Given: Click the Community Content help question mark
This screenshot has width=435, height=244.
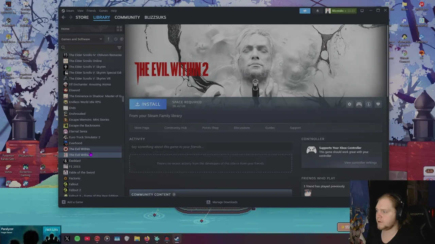Looking at the screenshot, I should click(174, 195).
